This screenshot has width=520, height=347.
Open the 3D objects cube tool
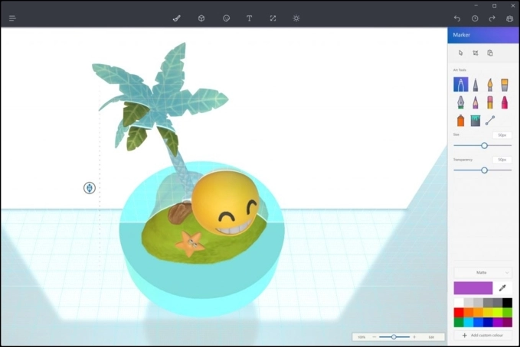[x=201, y=18]
